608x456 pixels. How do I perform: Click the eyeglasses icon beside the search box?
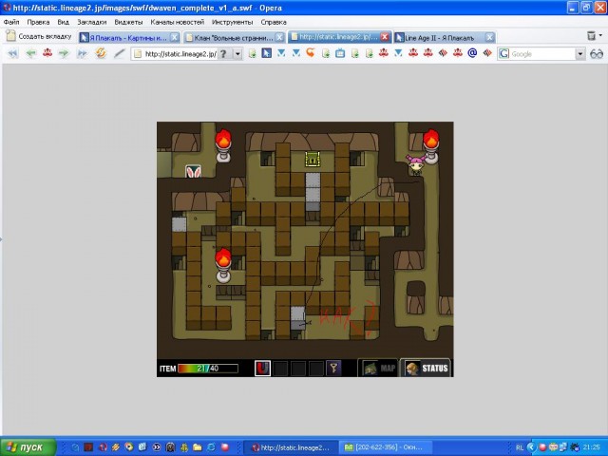(x=597, y=54)
